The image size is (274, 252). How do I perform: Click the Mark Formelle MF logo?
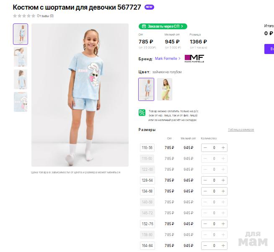[194, 59]
